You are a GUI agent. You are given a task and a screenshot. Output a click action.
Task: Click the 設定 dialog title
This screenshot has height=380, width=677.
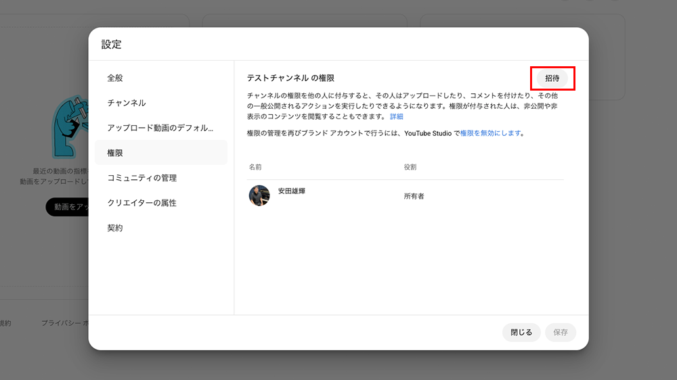tap(112, 45)
